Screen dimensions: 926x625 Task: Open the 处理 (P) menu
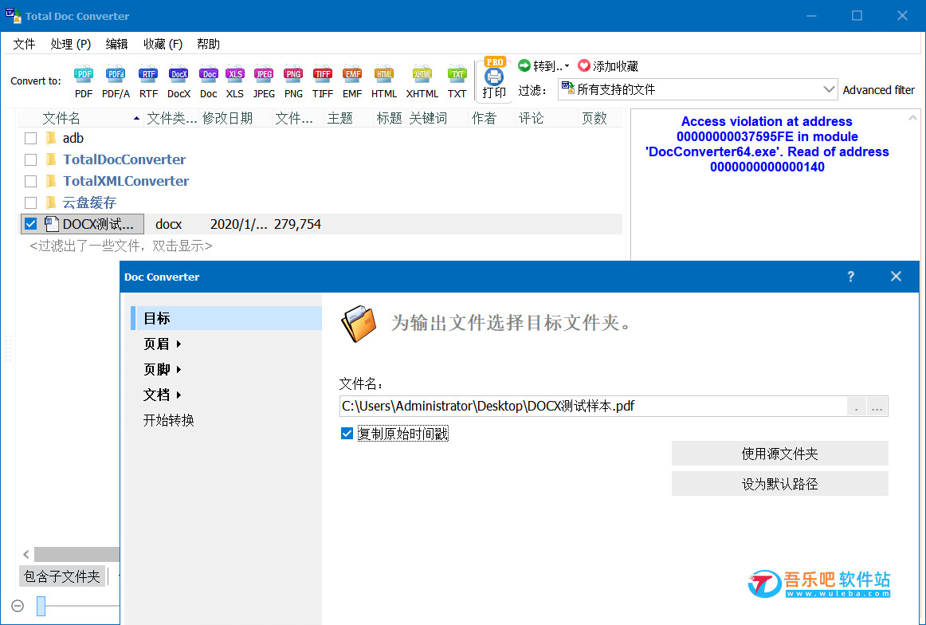click(x=70, y=45)
